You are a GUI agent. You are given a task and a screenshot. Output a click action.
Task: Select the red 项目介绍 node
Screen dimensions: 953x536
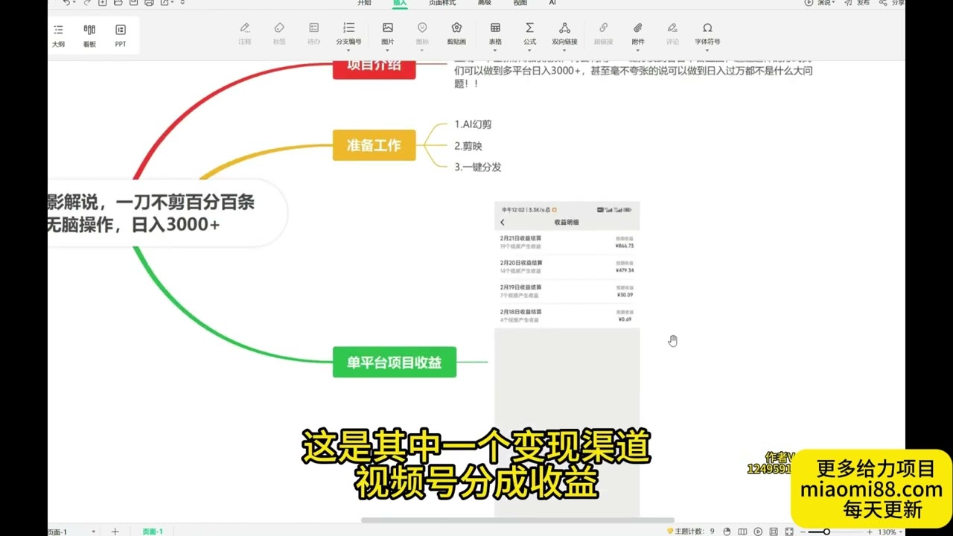point(374,68)
